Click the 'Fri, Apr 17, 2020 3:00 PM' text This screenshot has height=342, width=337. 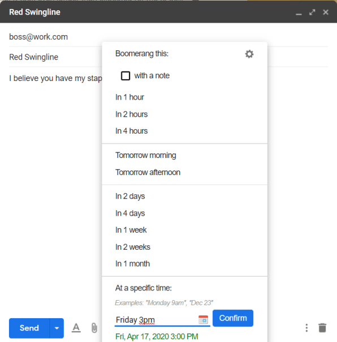pos(157,336)
